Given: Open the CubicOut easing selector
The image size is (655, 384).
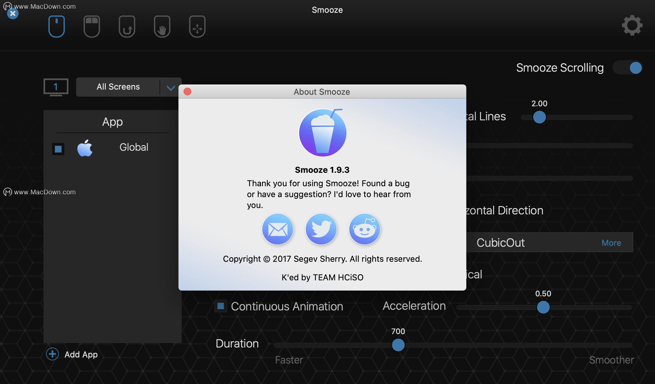Looking at the screenshot, I should click(549, 243).
